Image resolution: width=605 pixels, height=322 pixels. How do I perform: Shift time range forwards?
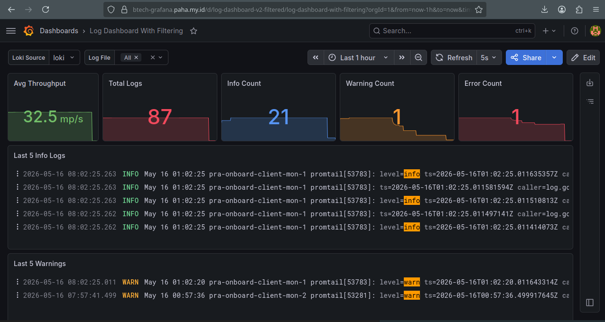point(402,57)
